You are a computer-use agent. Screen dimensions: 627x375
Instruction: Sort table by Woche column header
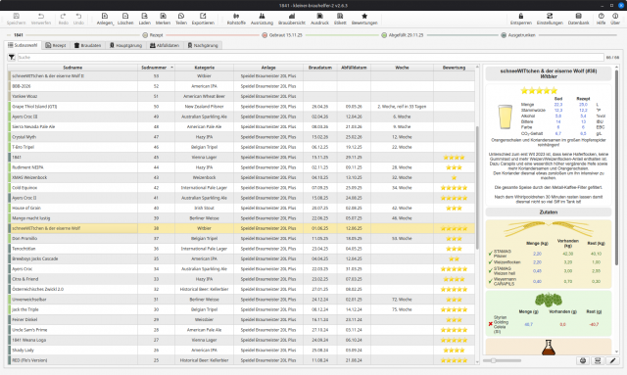tap(402, 68)
